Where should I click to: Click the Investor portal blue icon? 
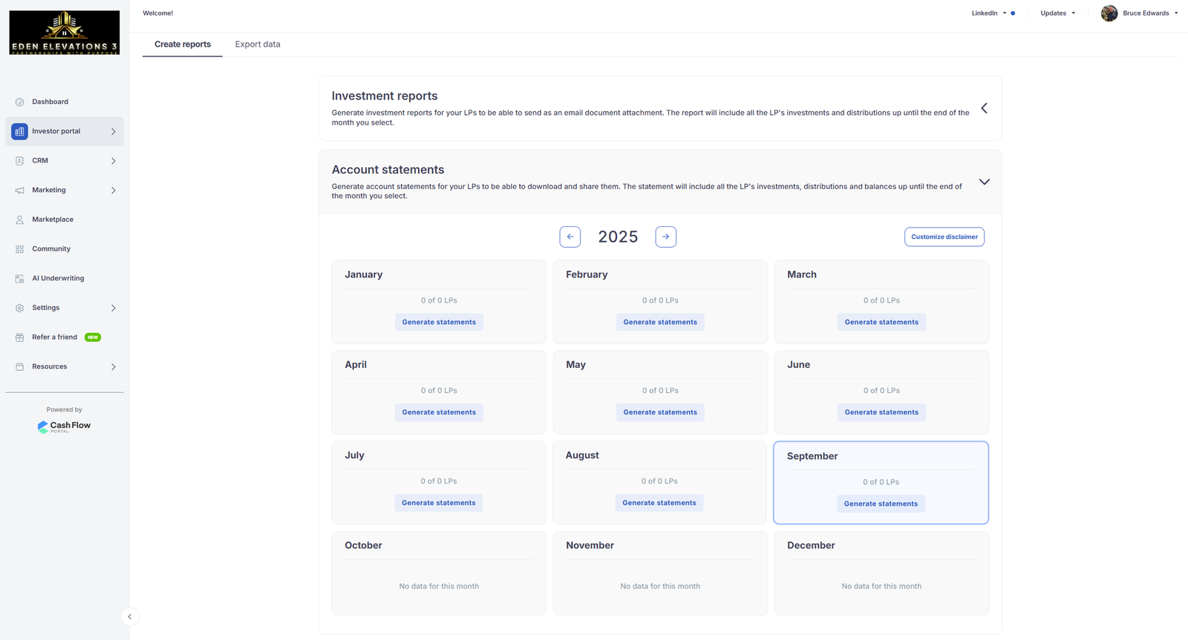click(x=19, y=131)
